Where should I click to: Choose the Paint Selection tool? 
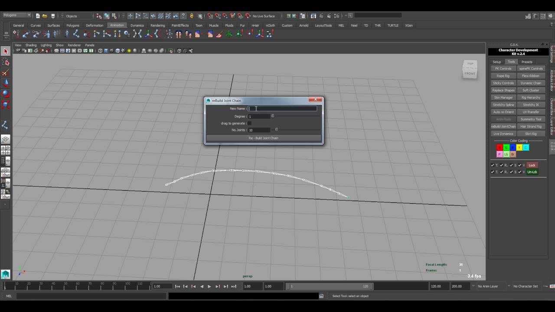click(x=6, y=73)
